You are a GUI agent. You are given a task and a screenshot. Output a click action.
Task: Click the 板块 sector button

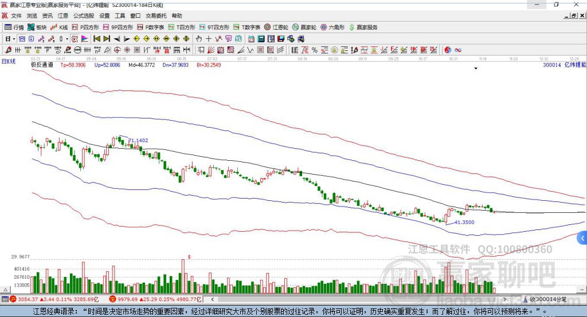37,27
